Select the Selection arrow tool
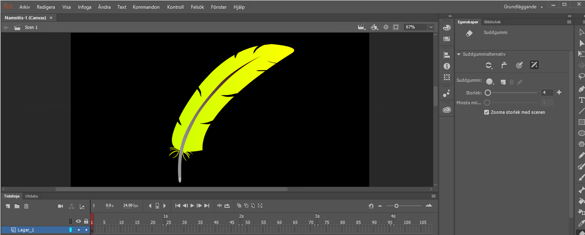The width and height of the screenshot is (585, 235). [x=581, y=32]
